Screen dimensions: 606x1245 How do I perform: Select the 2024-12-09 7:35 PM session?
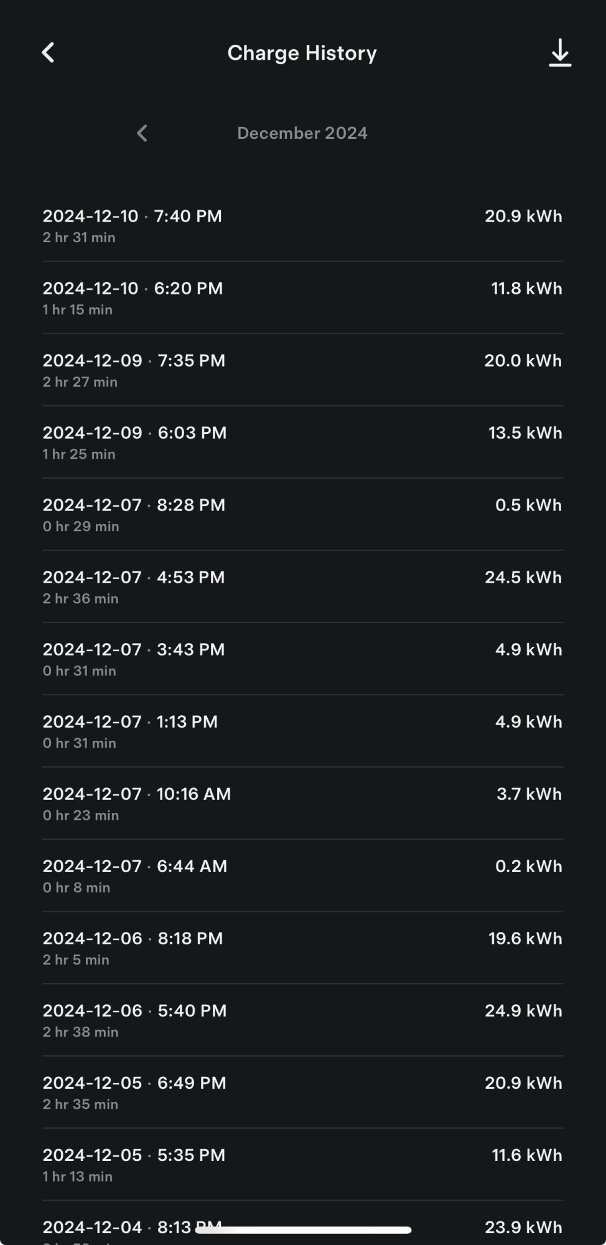[302, 370]
